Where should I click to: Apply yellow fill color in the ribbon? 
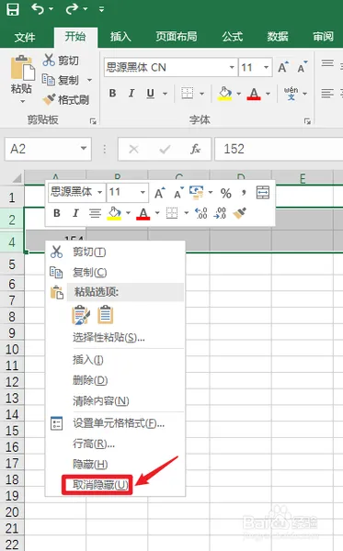tap(224, 94)
